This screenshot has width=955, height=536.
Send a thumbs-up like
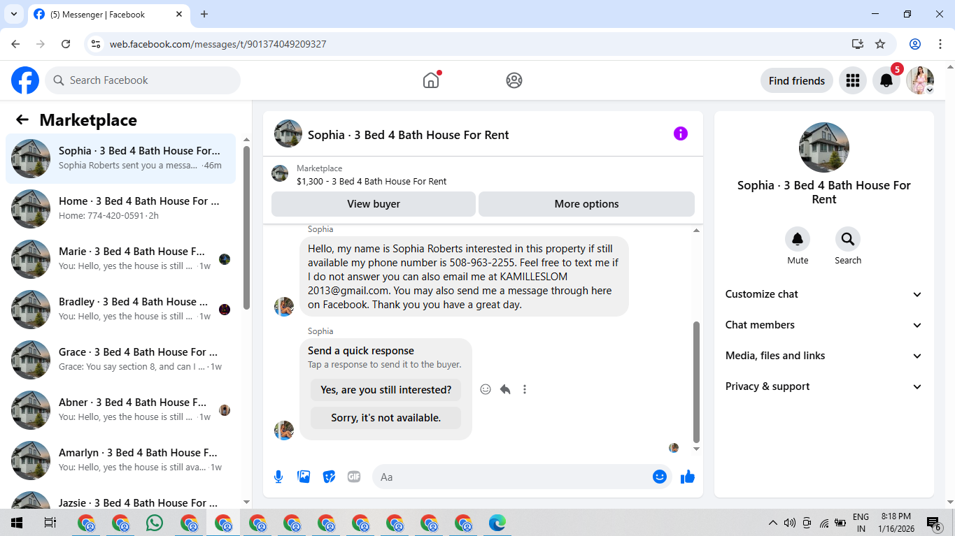point(688,477)
